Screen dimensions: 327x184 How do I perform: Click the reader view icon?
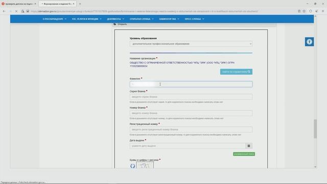tap(299, 11)
